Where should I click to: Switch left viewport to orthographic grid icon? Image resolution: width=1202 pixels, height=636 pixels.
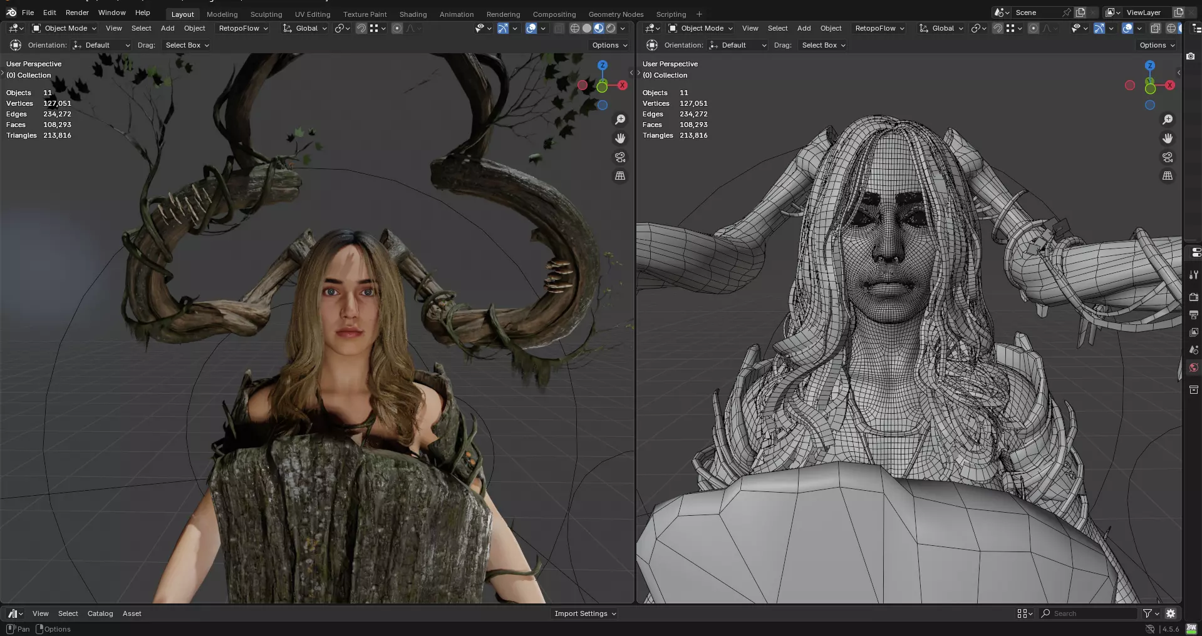[620, 176]
